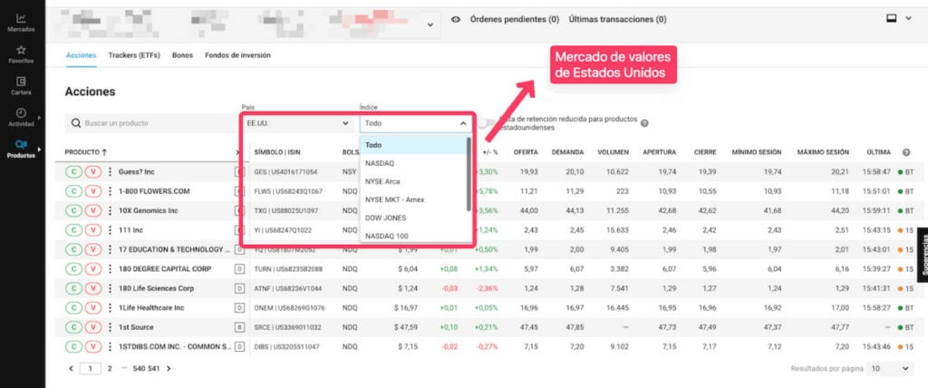Open more options for 111 Inc
The width and height of the screenshot is (928, 388).
pos(110,230)
